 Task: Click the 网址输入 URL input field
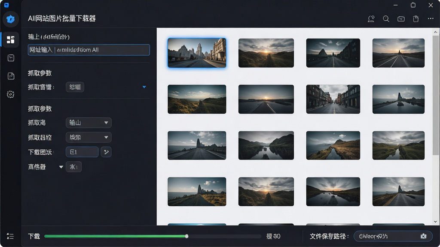click(89, 50)
